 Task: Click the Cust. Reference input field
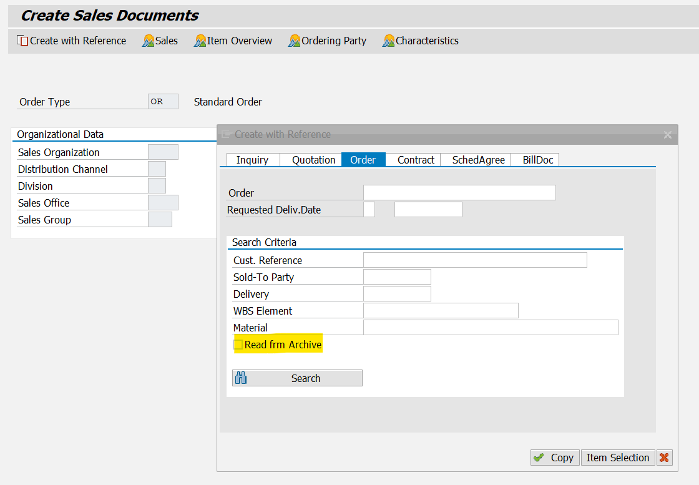pyautogui.click(x=475, y=260)
